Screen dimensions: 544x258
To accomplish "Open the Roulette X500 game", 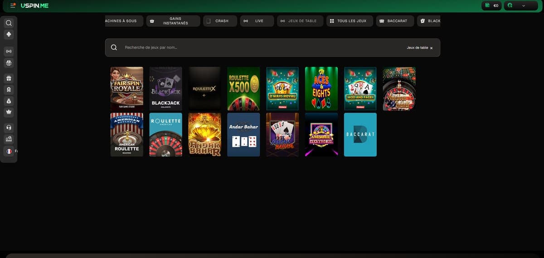I will 244,89.
